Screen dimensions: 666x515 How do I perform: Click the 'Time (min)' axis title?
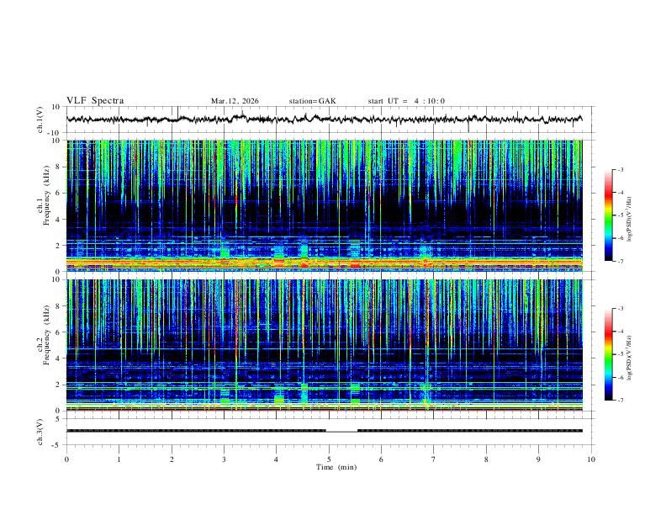[x=336, y=467]
